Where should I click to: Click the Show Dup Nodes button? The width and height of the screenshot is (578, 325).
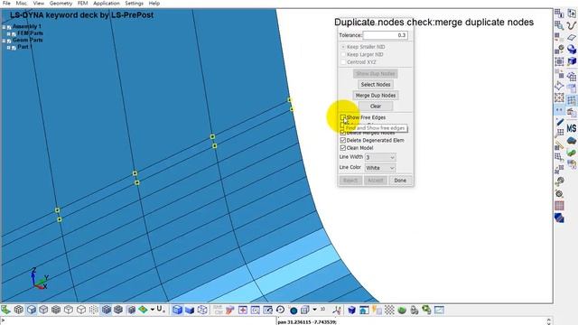pyautogui.click(x=376, y=74)
